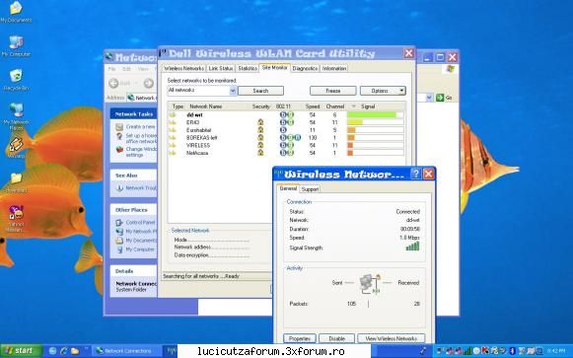Screen dimensions: 573x358
Task: Click the 802.11 b badge in Eurohabitat row
Action: (283, 130)
